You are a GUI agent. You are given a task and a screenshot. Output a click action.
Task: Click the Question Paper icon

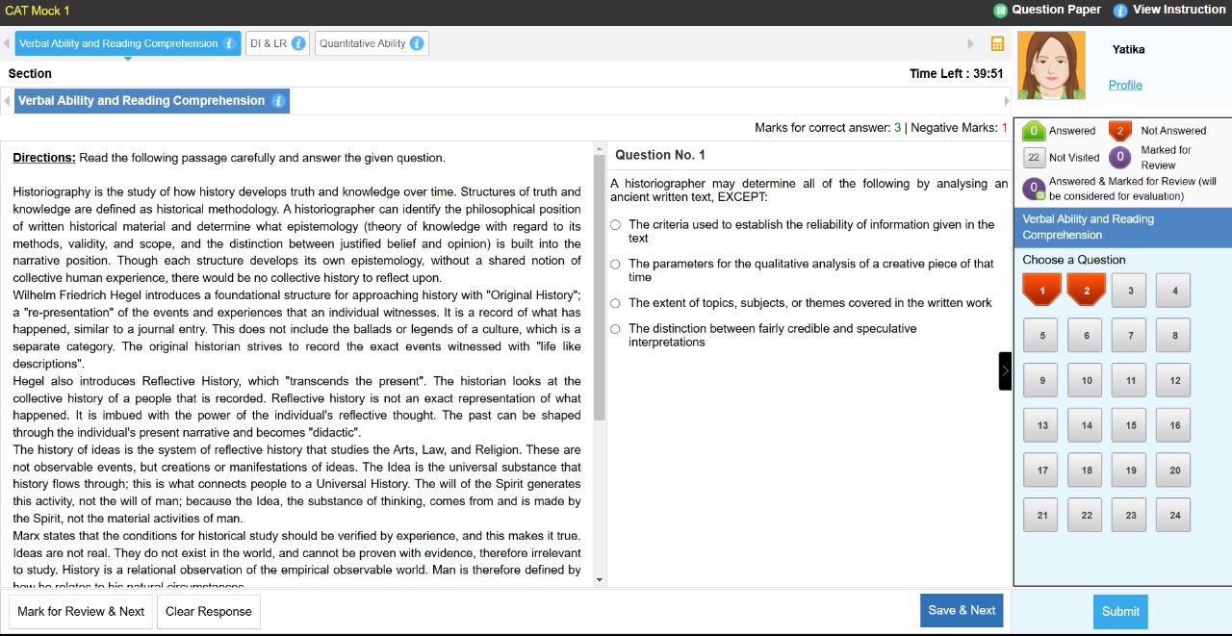(x=1000, y=11)
